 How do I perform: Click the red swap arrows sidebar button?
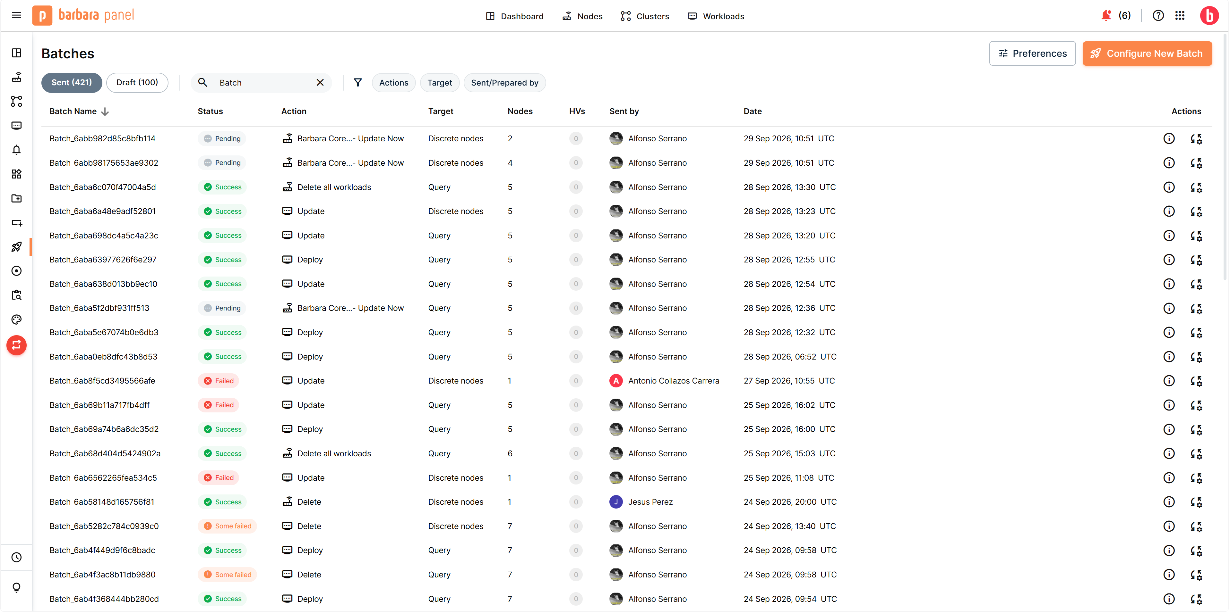coord(16,345)
